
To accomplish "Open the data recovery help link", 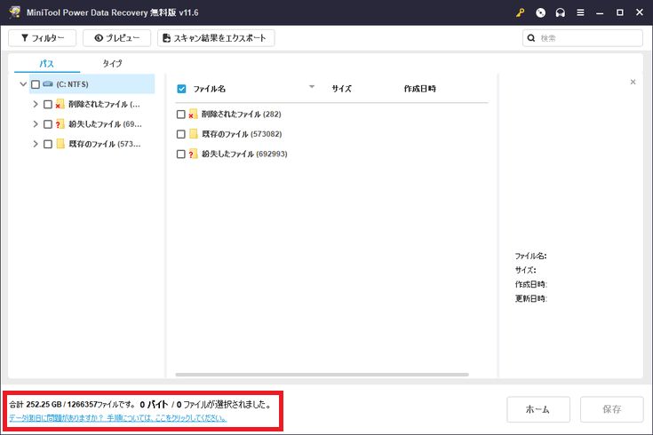I will pos(117,418).
